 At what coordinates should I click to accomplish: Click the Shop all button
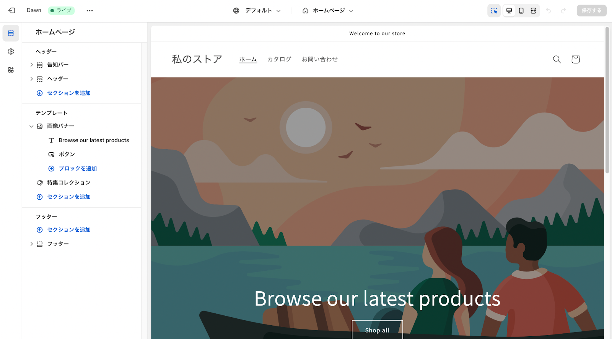(377, 330)
